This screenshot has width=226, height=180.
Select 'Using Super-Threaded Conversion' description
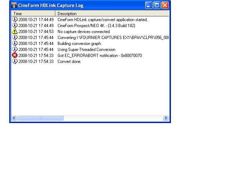click(x=87, y=50)
